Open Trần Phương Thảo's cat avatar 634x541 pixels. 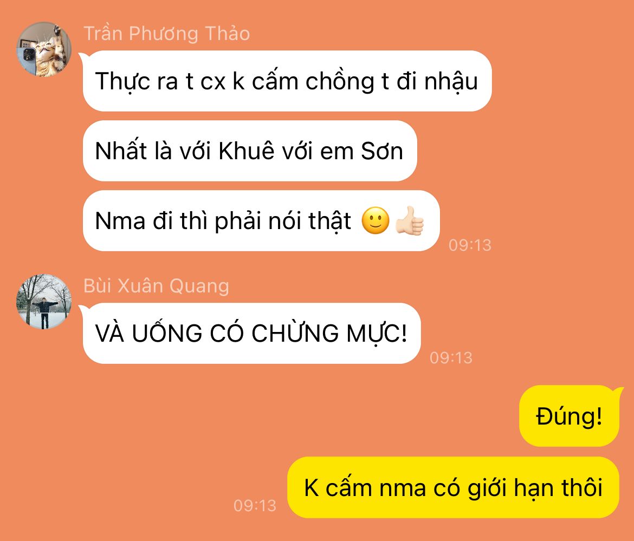[x=44, y=49]
